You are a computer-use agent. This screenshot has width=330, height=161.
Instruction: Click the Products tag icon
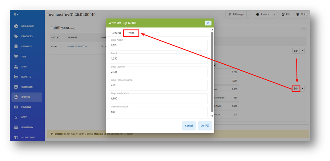[x=16, y=36]
